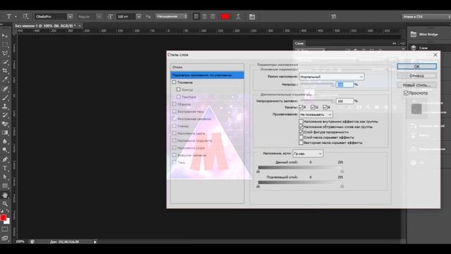Select the Magic Wand tool
The image size is (451, 254).
[x=5, y=62]
